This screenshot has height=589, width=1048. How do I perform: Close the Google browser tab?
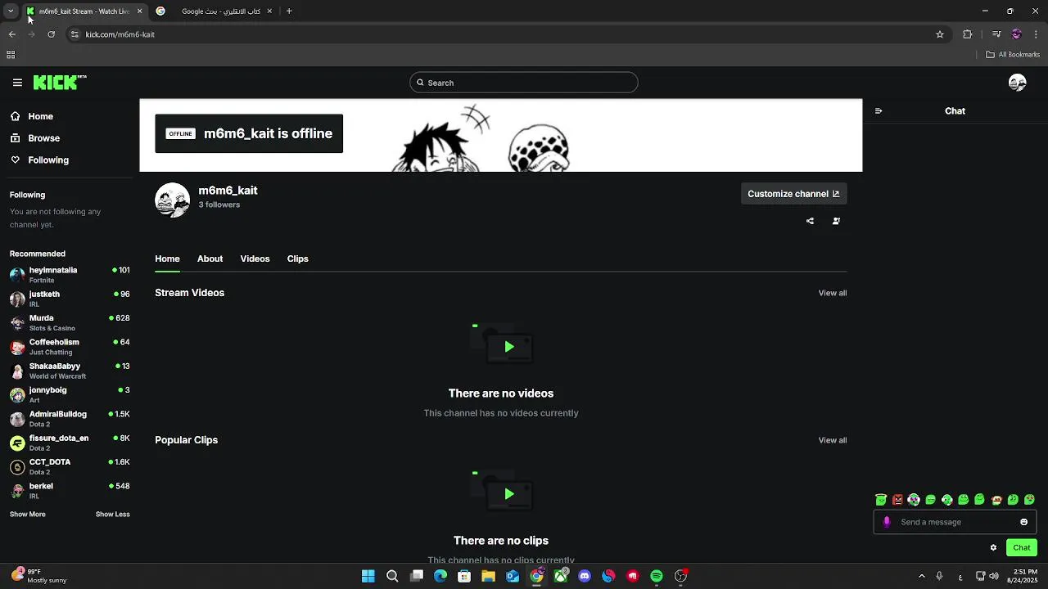pyautogui.click(x=269, y=11)
